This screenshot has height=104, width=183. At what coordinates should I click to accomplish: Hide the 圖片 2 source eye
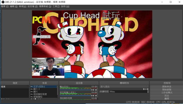31,89
